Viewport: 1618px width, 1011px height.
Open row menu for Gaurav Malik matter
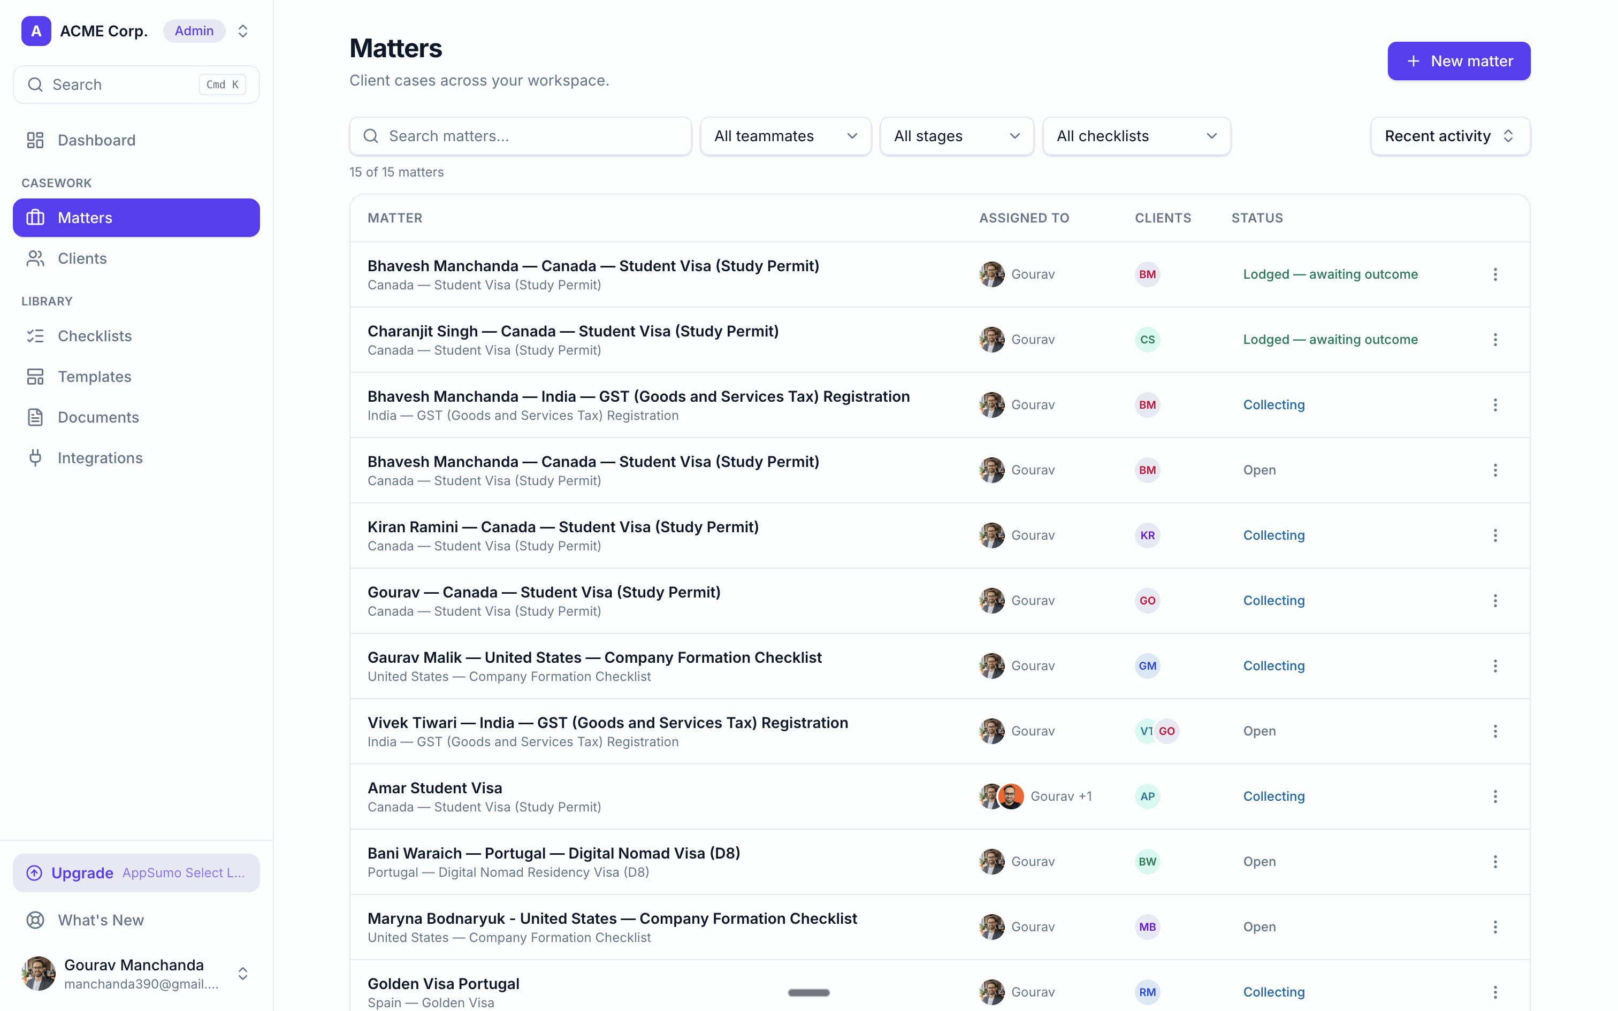(1495, 666)
